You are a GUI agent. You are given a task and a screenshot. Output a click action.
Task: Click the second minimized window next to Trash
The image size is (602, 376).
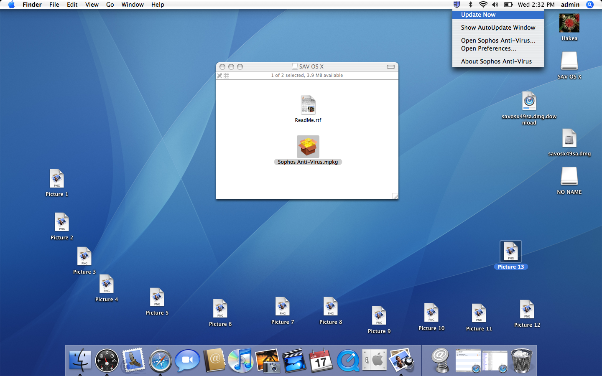[495, 361]
